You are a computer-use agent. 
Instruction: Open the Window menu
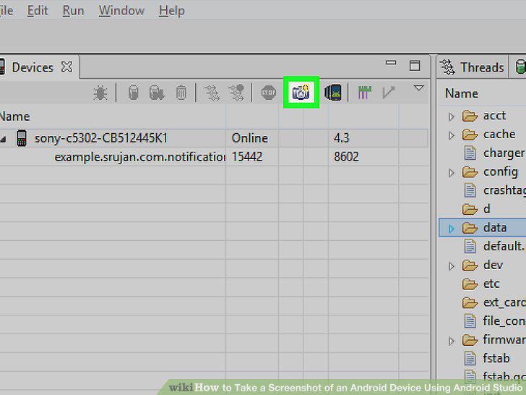[121, 11]
